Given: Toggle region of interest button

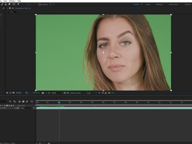Looking at the screenshot, I should click(x=65, y=93).
